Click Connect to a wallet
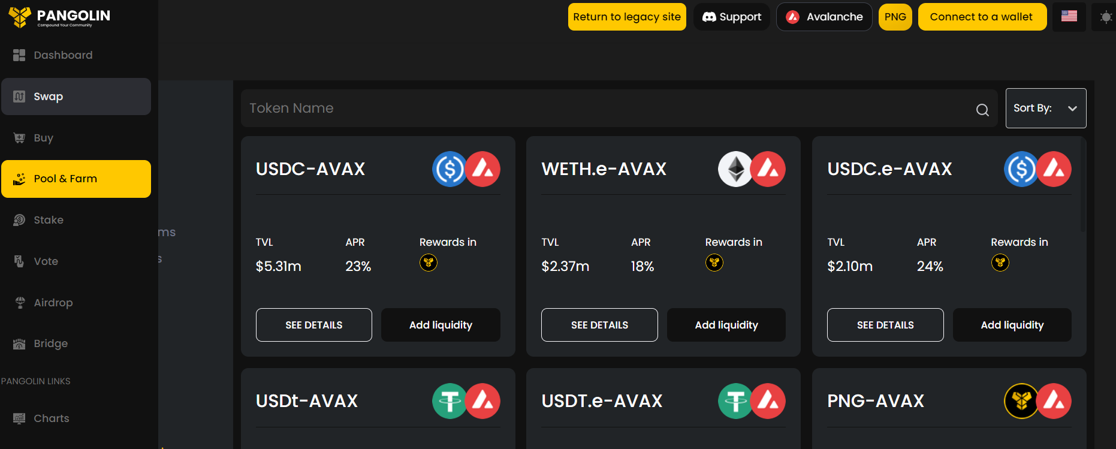1116x449 pixels. pyautogui.click(x=982, y=17)
